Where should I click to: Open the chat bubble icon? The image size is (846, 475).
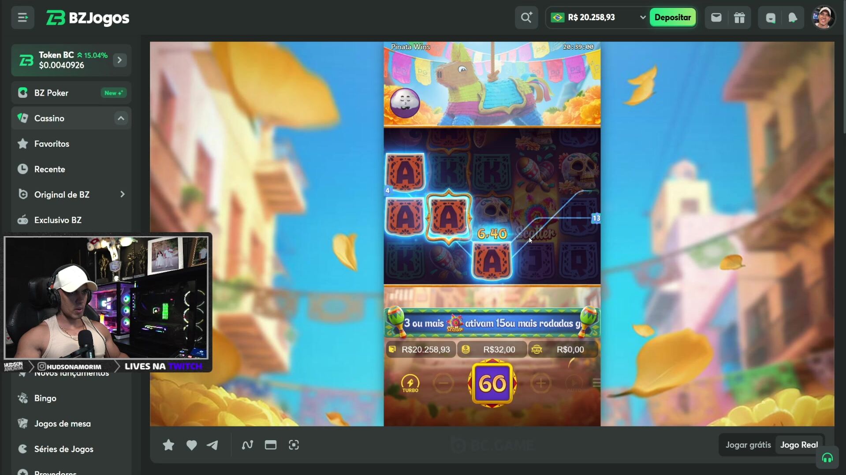point(770,18)
